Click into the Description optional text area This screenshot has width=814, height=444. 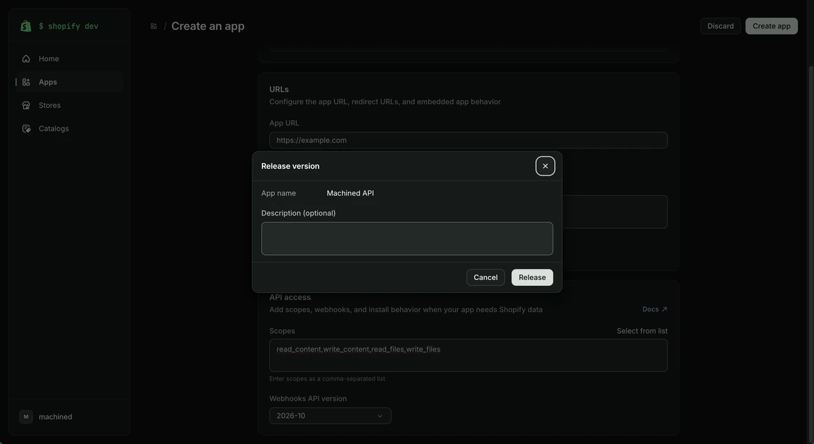coord(407,239)
